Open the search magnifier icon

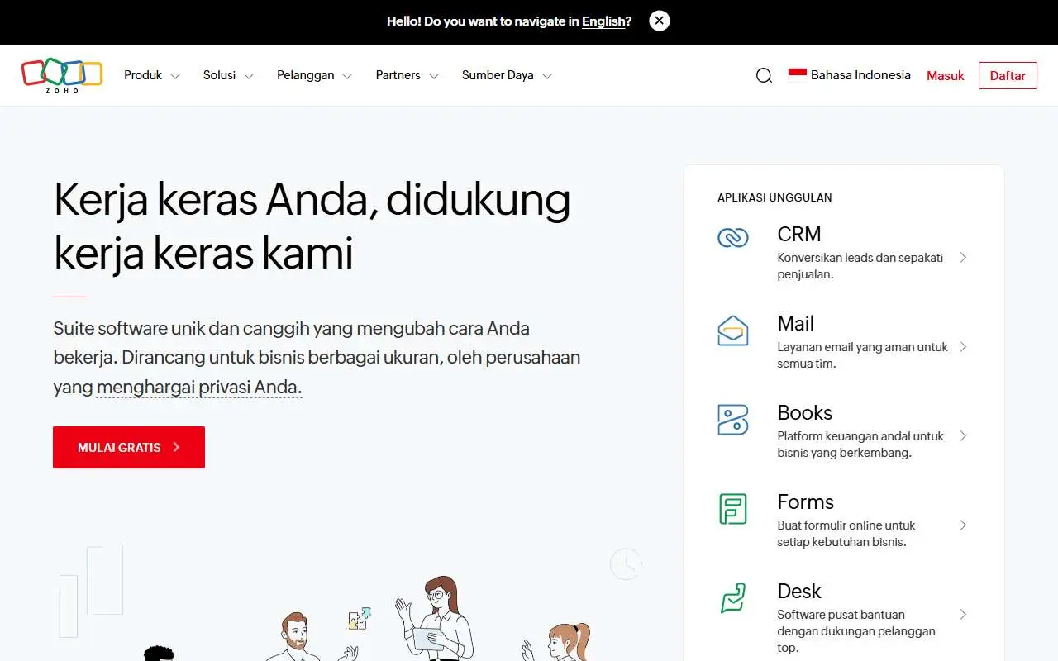tap(764, 75)
